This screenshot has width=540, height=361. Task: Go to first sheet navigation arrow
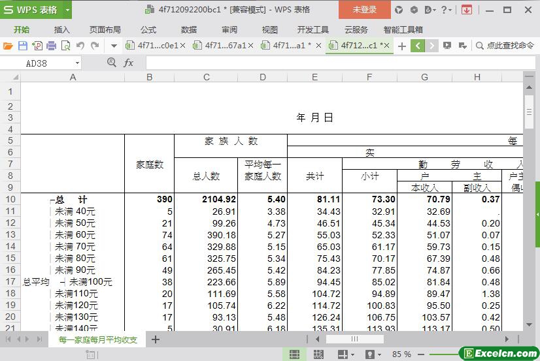click(x=8, y=339)
